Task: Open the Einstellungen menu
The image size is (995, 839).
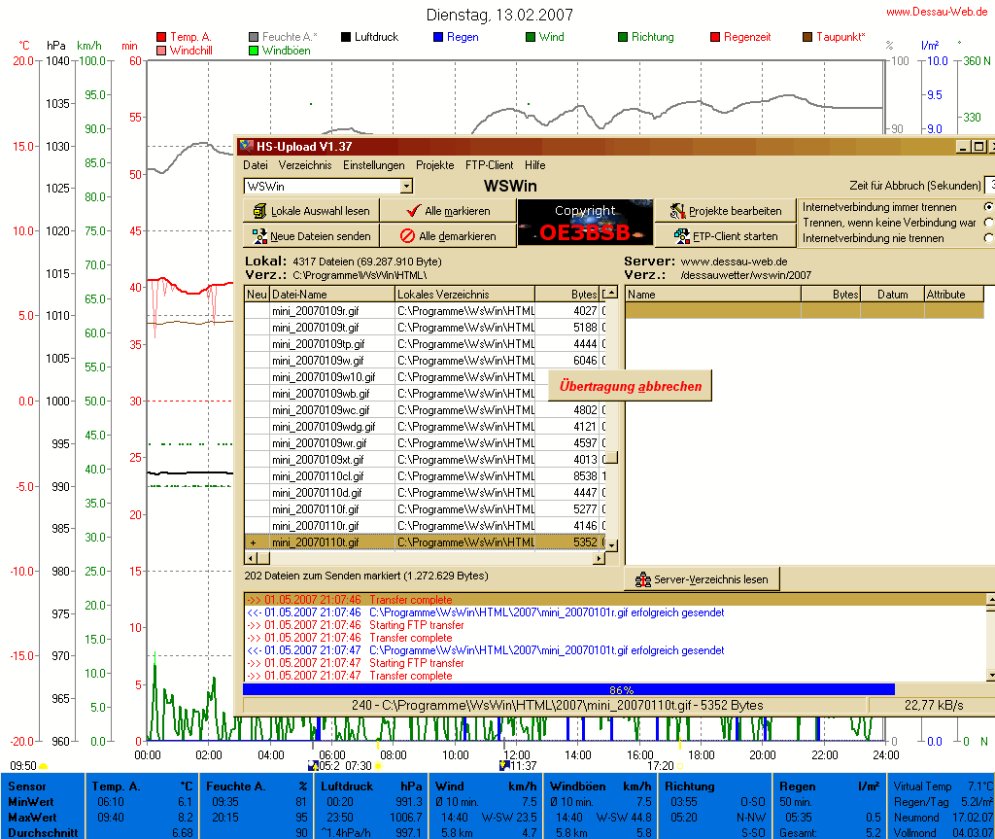Action: (x=374, y=165)
